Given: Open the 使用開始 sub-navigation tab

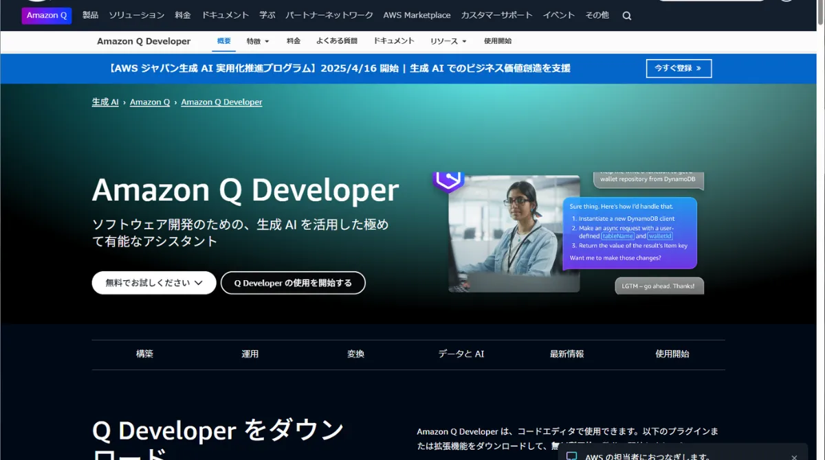Looking at the screenshot, I should [498, 41].
